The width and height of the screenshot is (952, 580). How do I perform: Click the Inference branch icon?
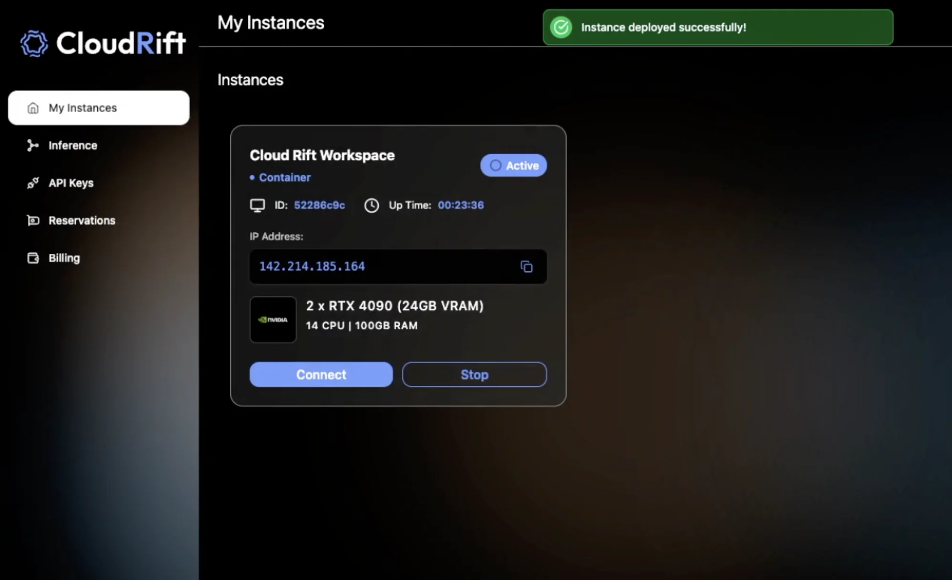[32, 145]
